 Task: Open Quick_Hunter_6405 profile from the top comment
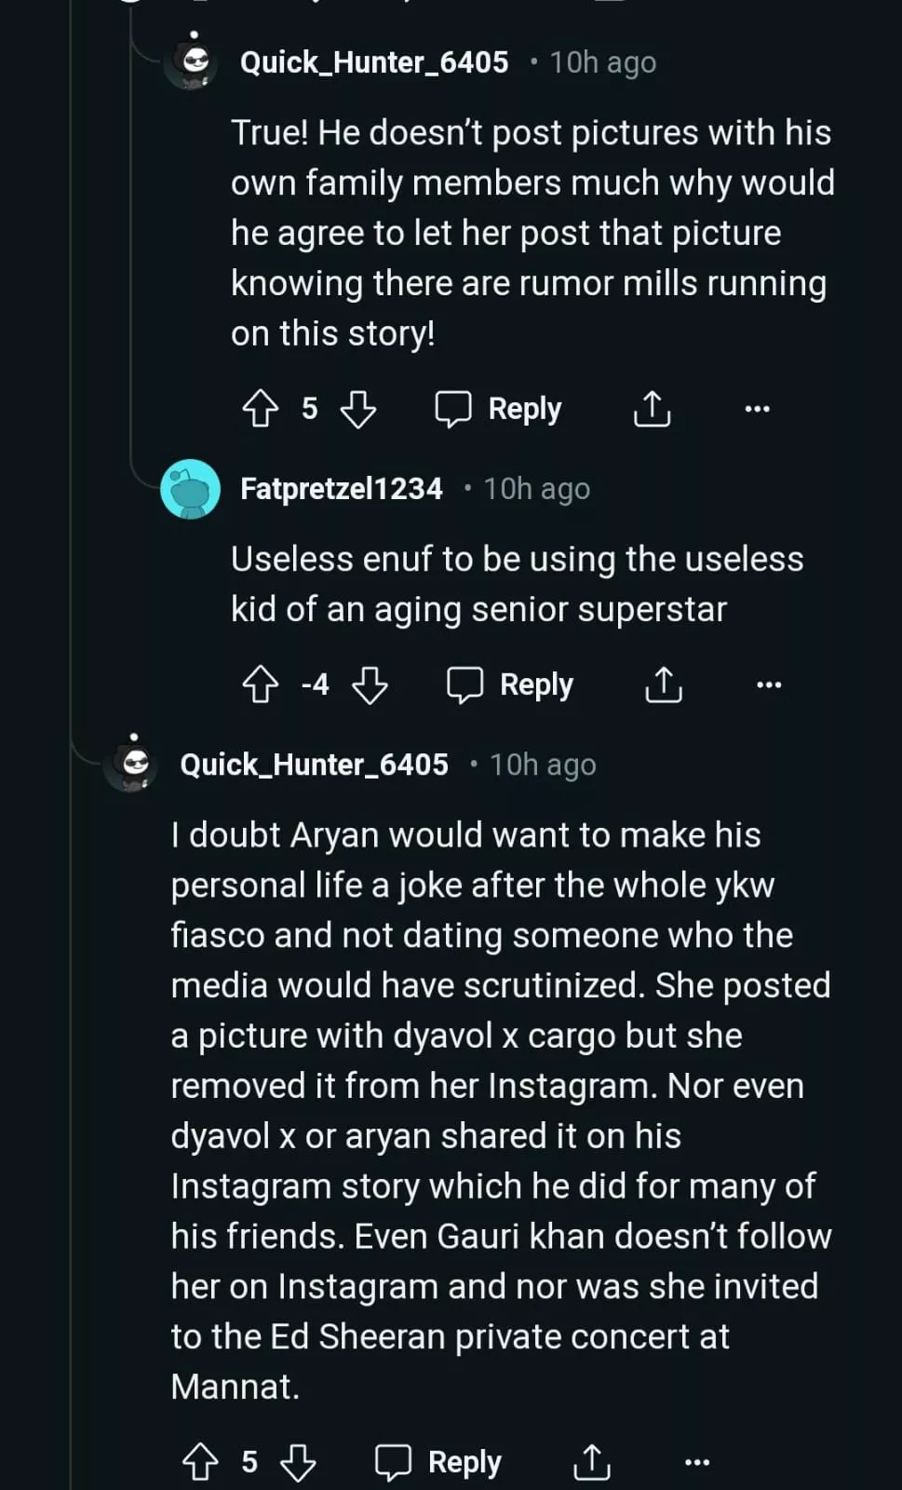click(x=374, y=62)
